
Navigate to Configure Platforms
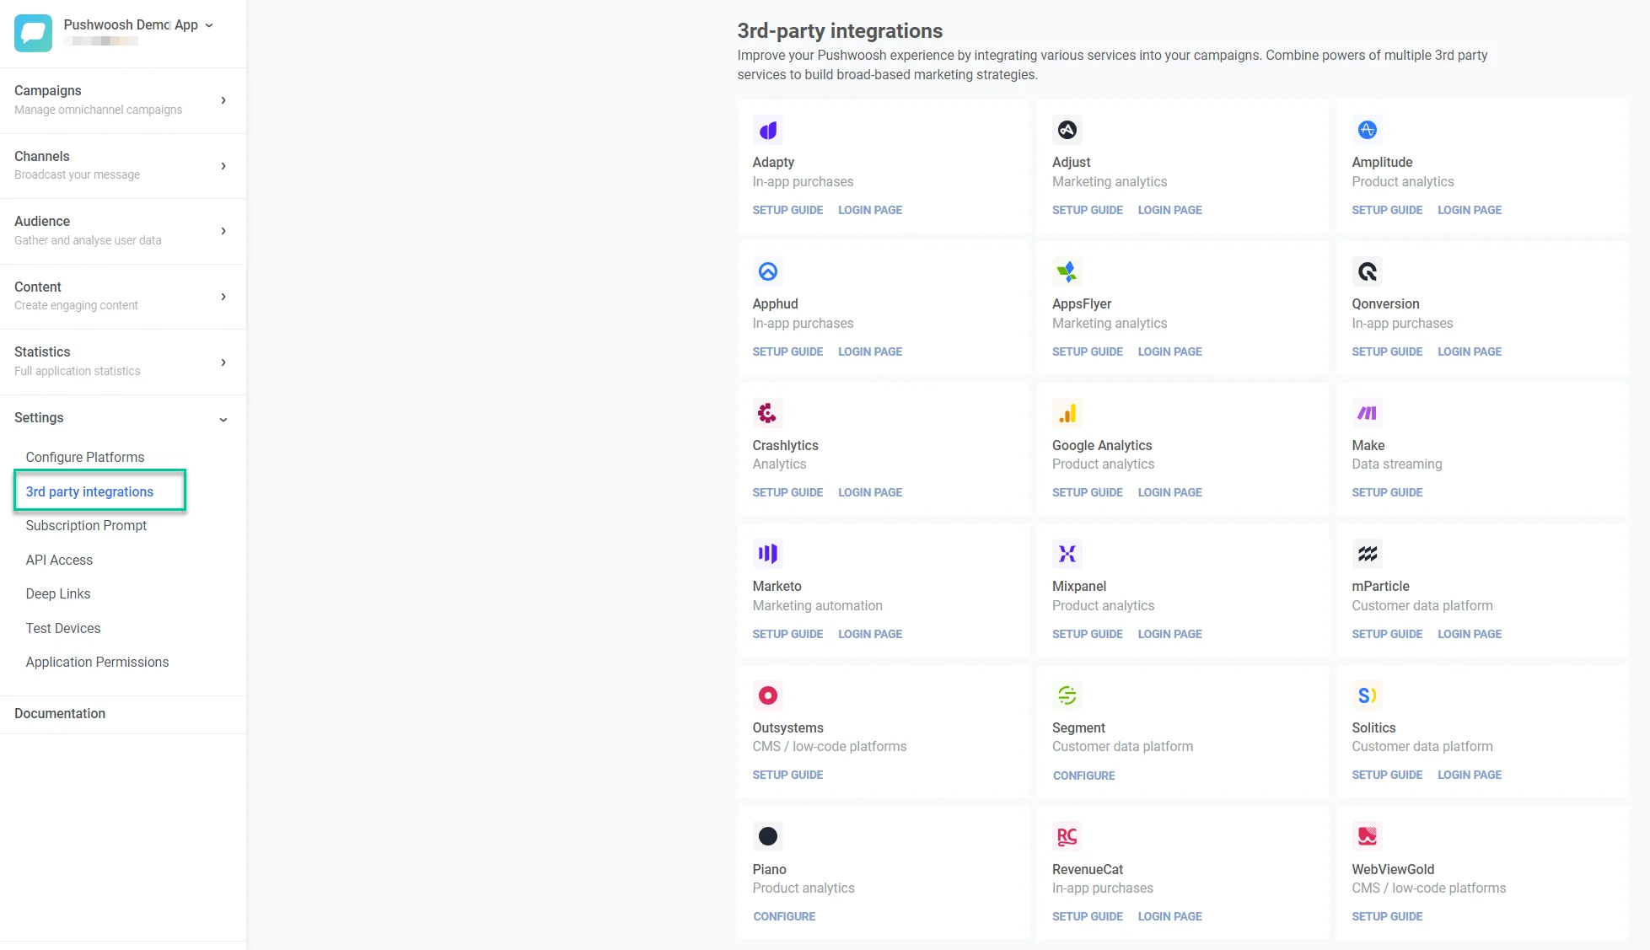pos(84,457)
